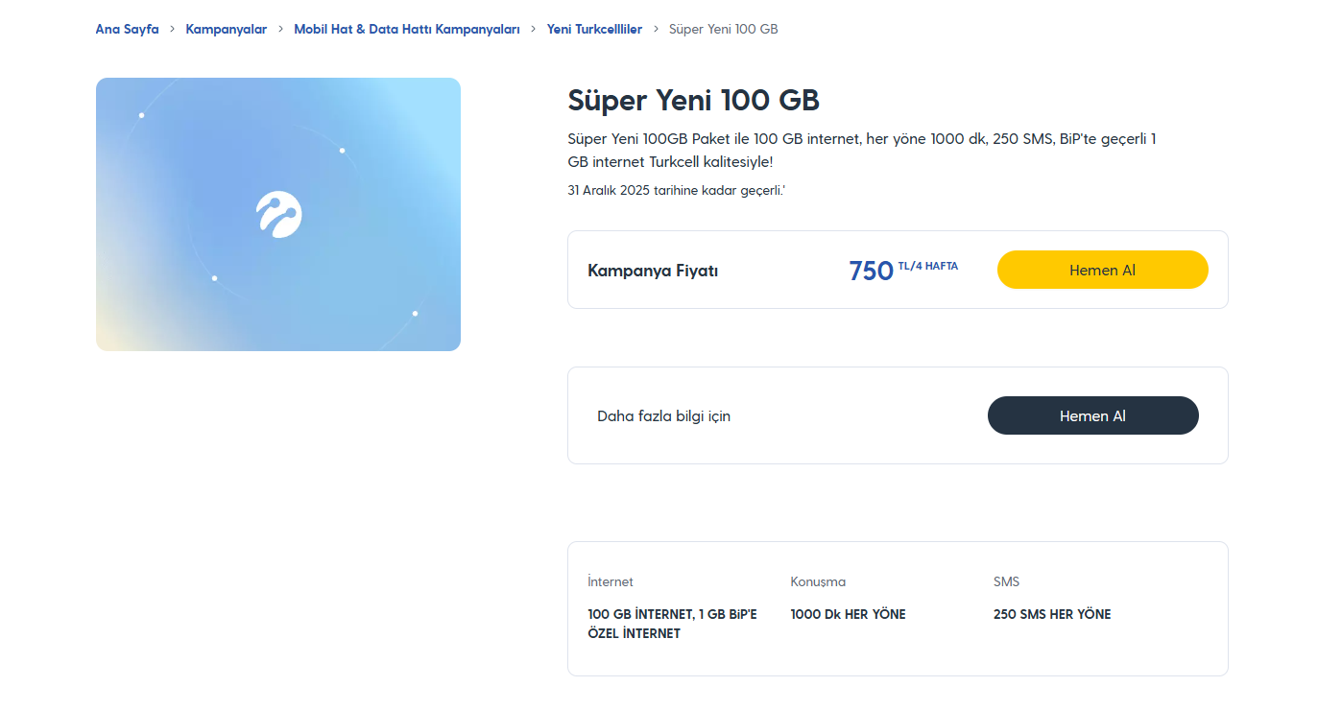Click the Daha fazla bilgi için text

pyautogui.click(x=663, y=416)
